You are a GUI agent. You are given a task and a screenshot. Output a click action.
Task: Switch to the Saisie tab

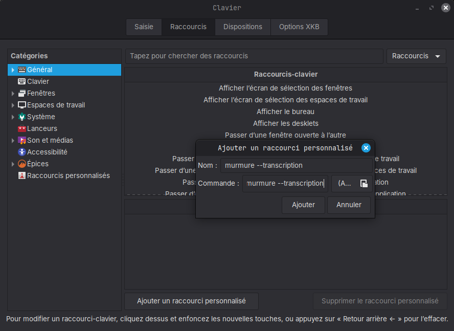[144, 27]
